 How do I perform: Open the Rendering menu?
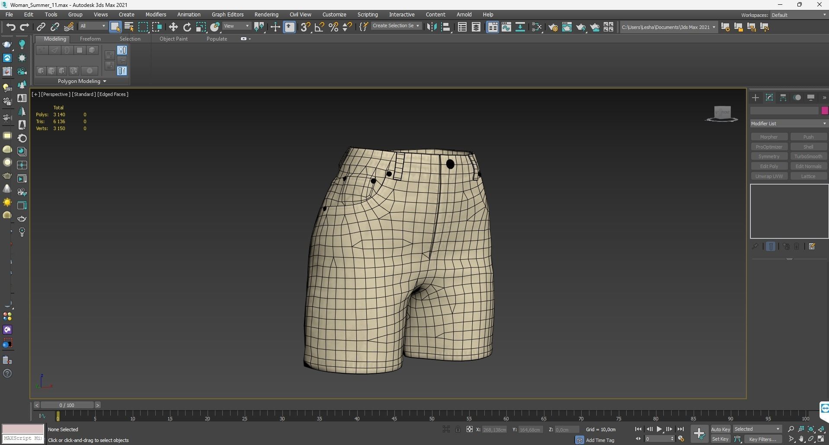click(x=266, y=15)
